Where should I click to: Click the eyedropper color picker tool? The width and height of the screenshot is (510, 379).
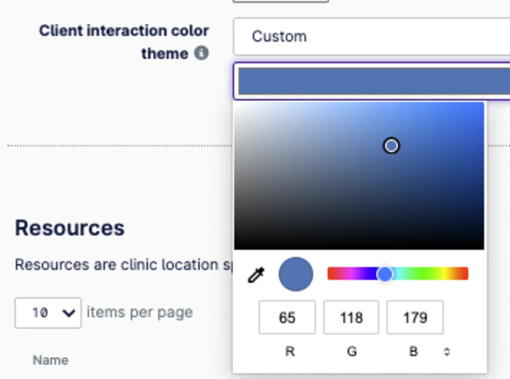click(256, 275)
